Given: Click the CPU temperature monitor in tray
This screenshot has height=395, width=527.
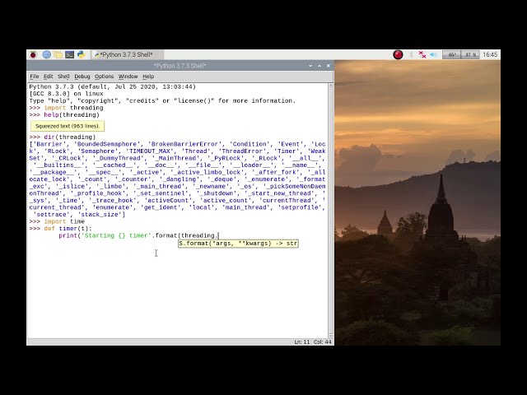Looking at the screenshot, I should 451,54.
